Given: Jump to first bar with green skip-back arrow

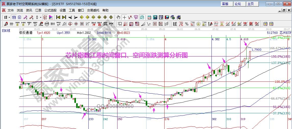Looking at the screenshot, I should (x=58, y=17).
